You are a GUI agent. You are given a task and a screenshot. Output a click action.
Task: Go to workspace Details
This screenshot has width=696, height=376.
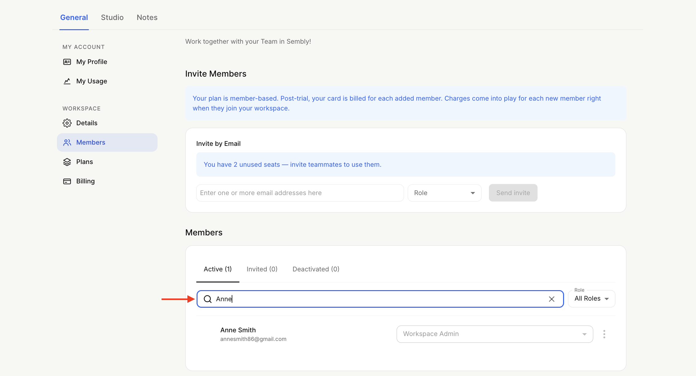(107, 123)
